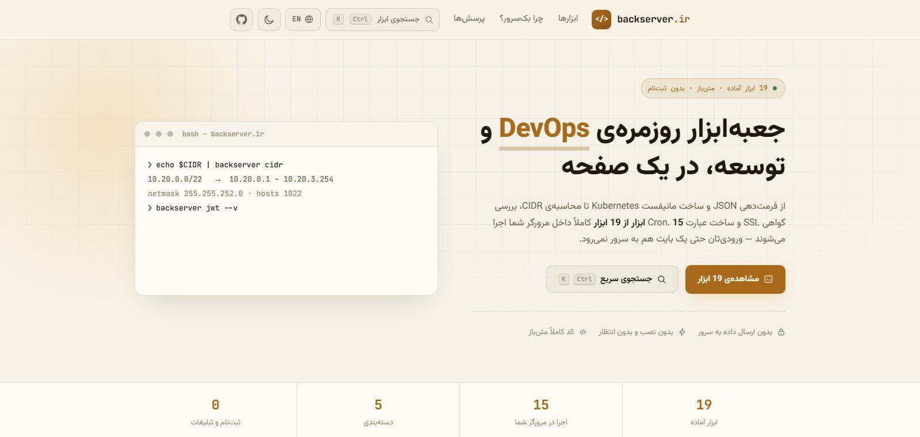This screenshot has height=437, width=920.
Task: Click the text بدون نصب و بدون انتظار
Action: (x=636, y=332)
